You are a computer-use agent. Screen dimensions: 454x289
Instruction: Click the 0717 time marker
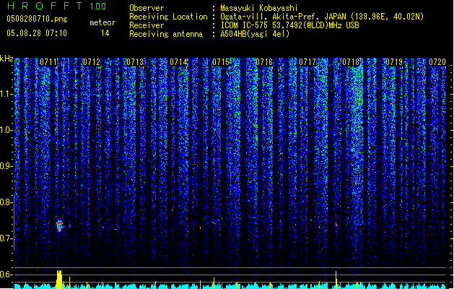point(307,62)
